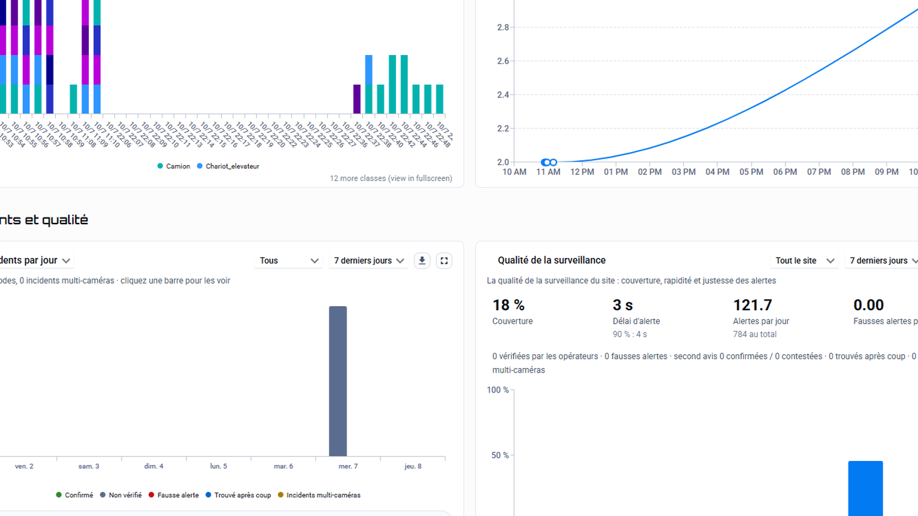Expand the 'Tout le site' dropdown
The image size is (918, 516).
804,260
